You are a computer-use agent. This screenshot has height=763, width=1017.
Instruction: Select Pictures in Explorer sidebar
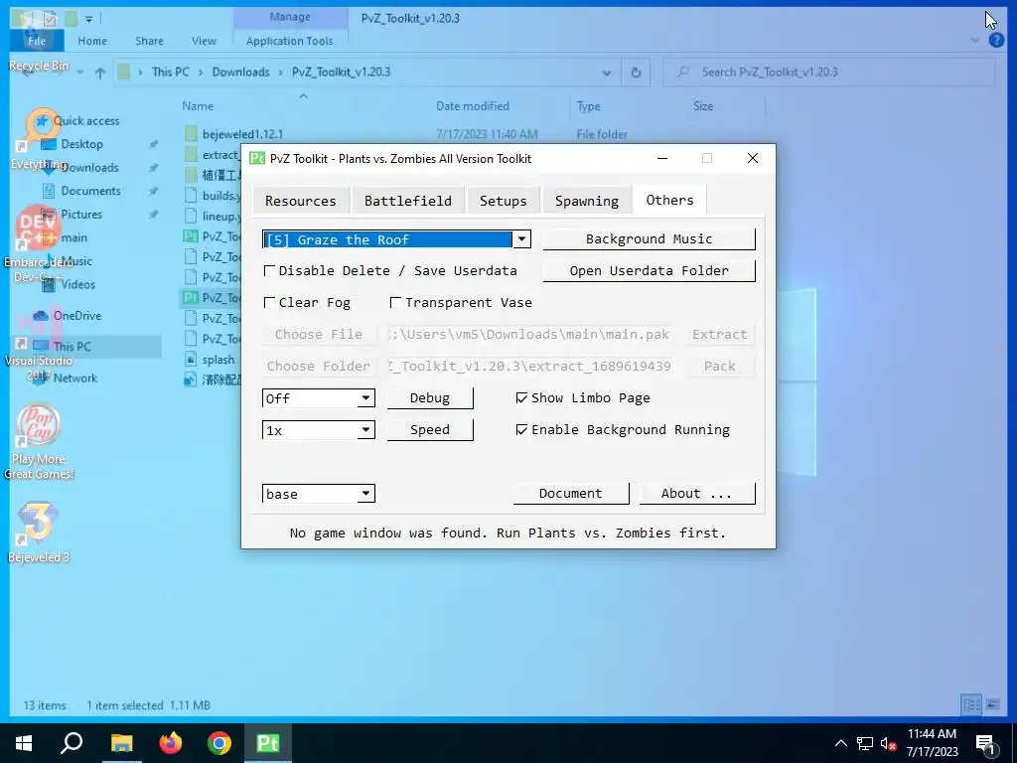tap(81, 215)
